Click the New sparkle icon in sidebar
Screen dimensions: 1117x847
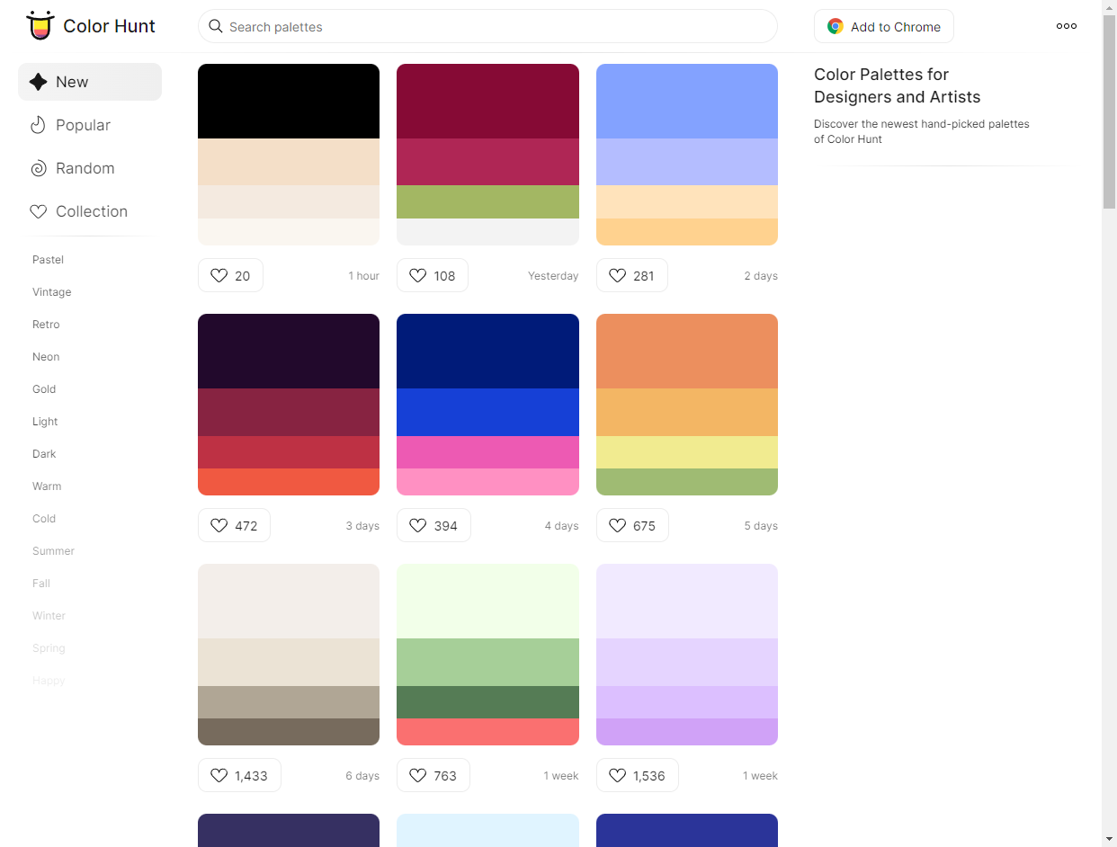click(x=38, y=82)
